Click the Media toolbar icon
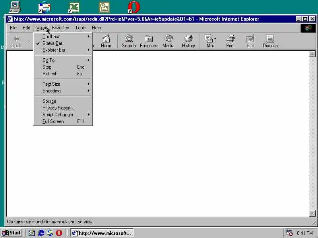The image size is (318, 238). [x=168, y=41]
